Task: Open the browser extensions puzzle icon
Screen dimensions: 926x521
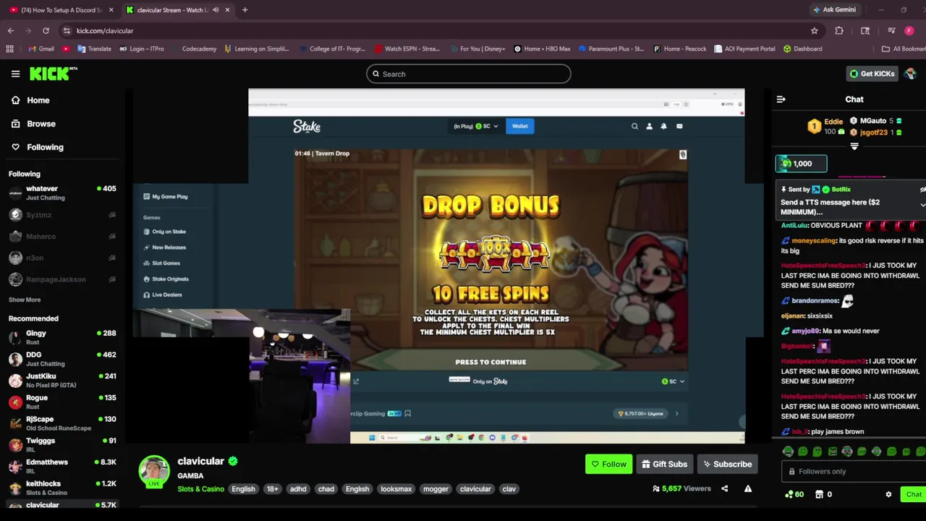Action: pos(839,30)
